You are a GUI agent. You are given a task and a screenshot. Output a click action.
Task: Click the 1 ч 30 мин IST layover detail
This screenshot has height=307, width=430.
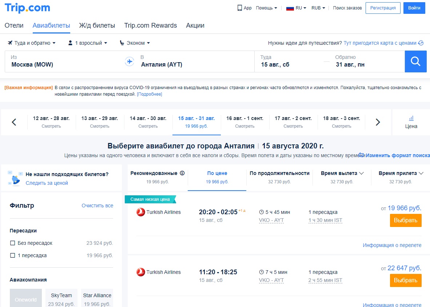[325, 220]
